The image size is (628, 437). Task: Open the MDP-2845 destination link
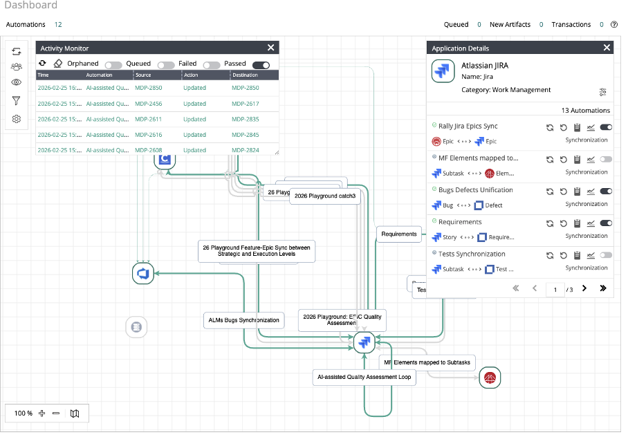click(x=246, y=136)
